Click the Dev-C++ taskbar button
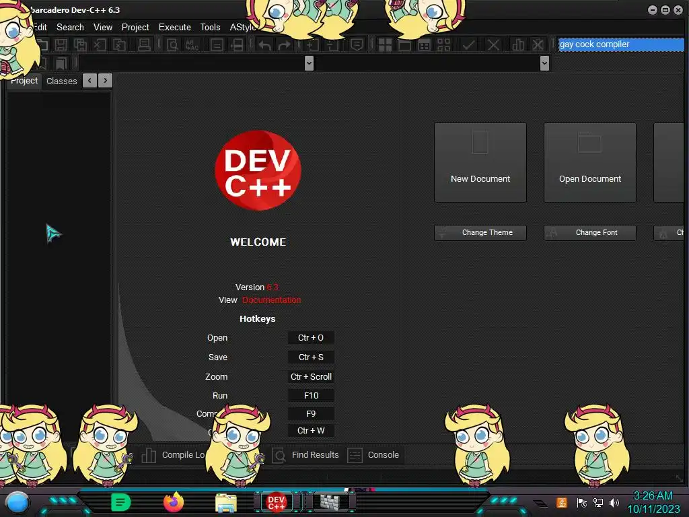The width and height of the screenshot is (689, 517). [x=277, y=502]
